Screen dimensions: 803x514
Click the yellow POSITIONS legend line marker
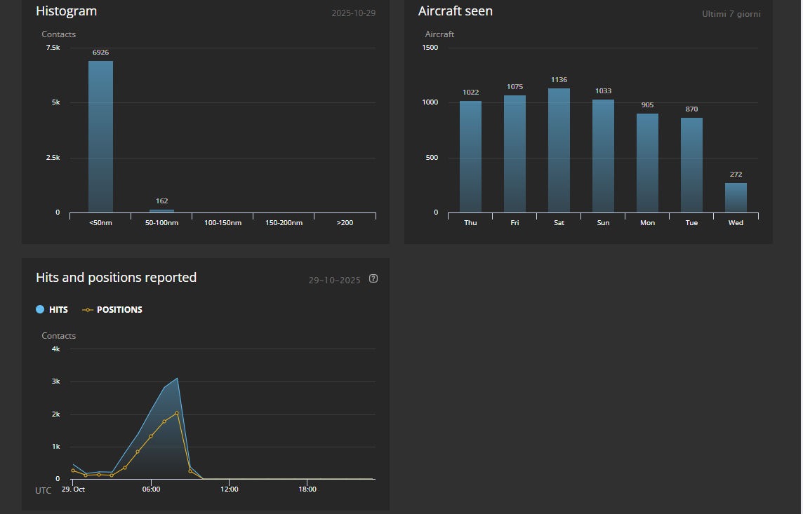88,309
